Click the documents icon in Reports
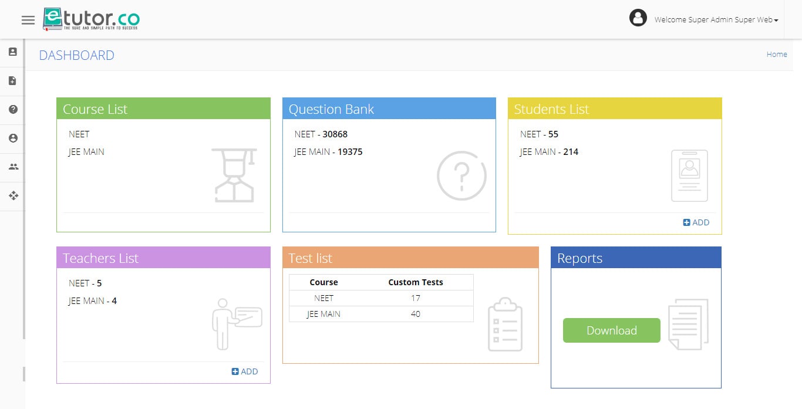802x409 pixels. pyautogui.click(x=688, y=324)
